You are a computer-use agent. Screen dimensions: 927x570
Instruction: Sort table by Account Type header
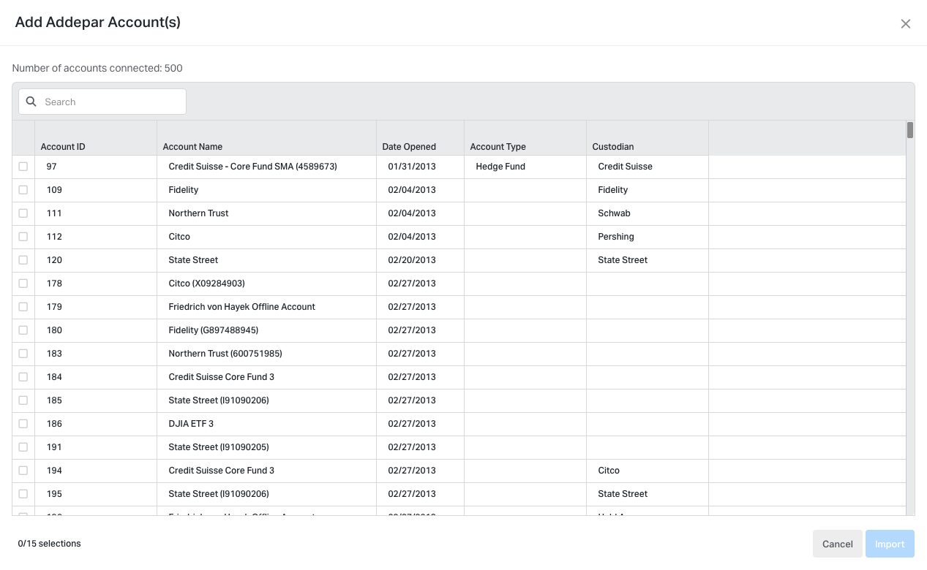[498, 147]
